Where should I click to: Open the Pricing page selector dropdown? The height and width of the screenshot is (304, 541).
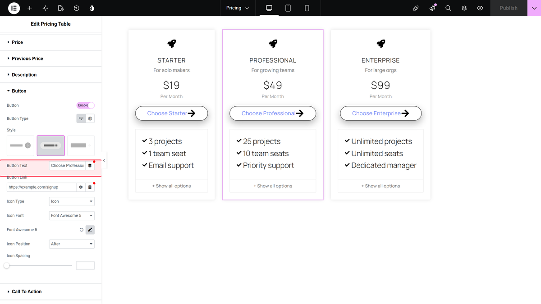[238, 8]
